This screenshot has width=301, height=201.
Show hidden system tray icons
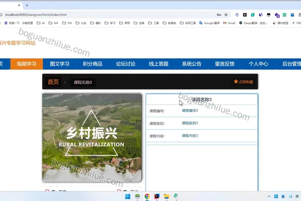click(269, 196)
